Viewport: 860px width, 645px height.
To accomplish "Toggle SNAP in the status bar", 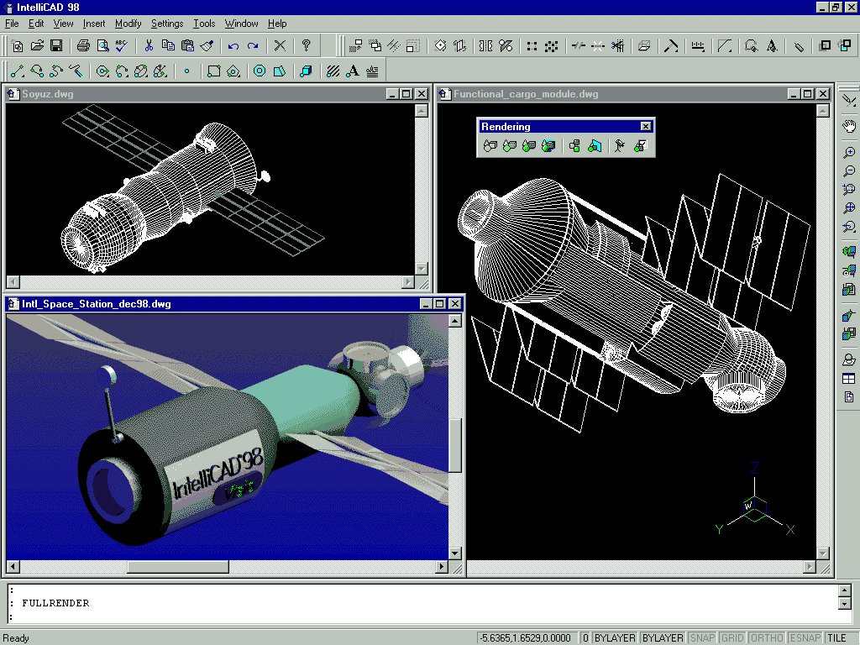I will (x=702, y=638).
